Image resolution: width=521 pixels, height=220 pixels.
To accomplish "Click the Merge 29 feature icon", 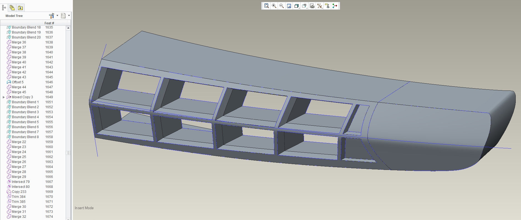I will (9, 177).
